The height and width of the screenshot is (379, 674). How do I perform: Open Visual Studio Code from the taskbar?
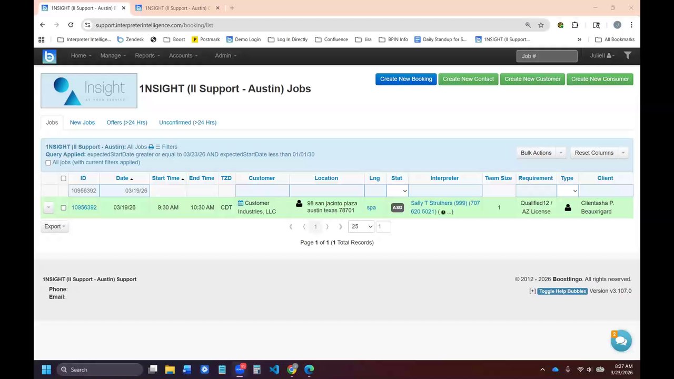(x=274, y=370)
